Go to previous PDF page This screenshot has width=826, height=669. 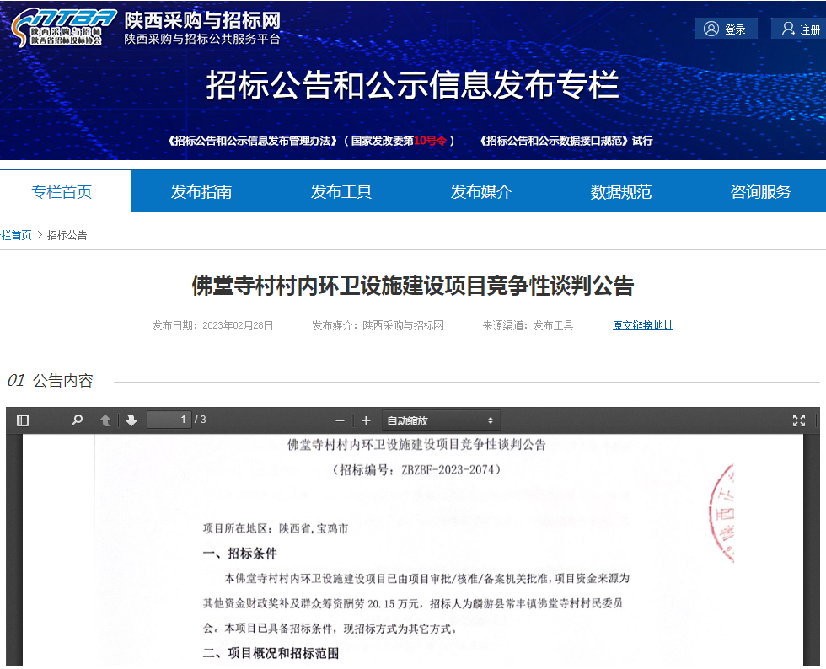point(105,420)
